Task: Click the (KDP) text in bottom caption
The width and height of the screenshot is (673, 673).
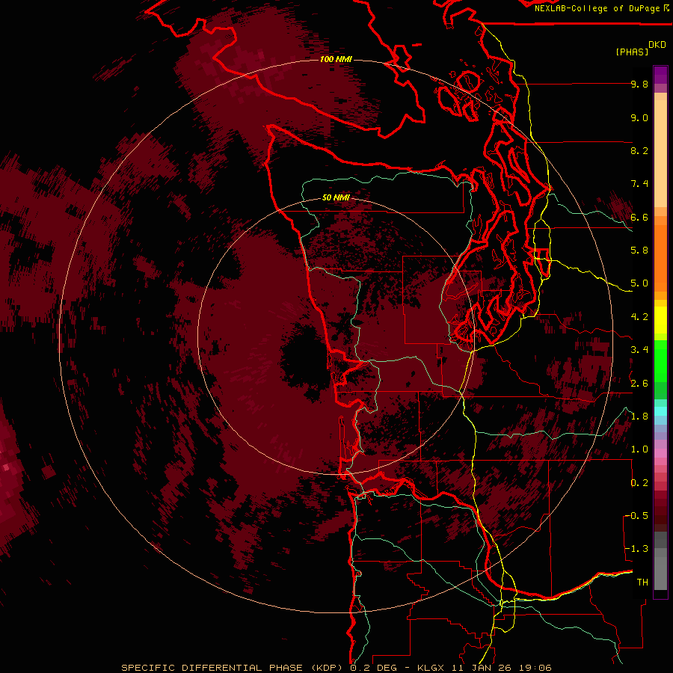Action: tap(327, 668)
